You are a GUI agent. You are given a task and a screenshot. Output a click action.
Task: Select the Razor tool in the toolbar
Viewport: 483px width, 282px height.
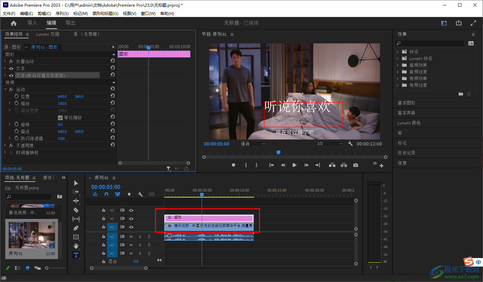coord(76,210)
